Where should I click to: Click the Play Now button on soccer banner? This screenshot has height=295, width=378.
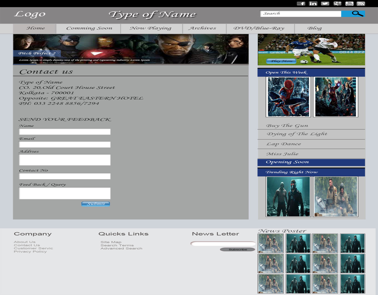281,61
